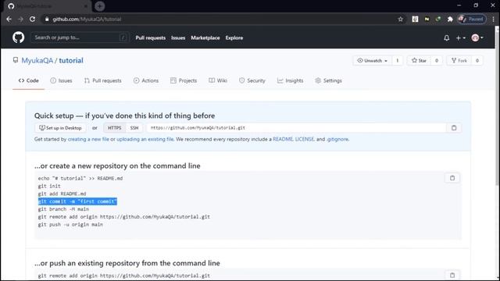The width and height of the screenshot is (500, 281).
Task: Copy the push existing repository commands
Action: pos(452,276)
